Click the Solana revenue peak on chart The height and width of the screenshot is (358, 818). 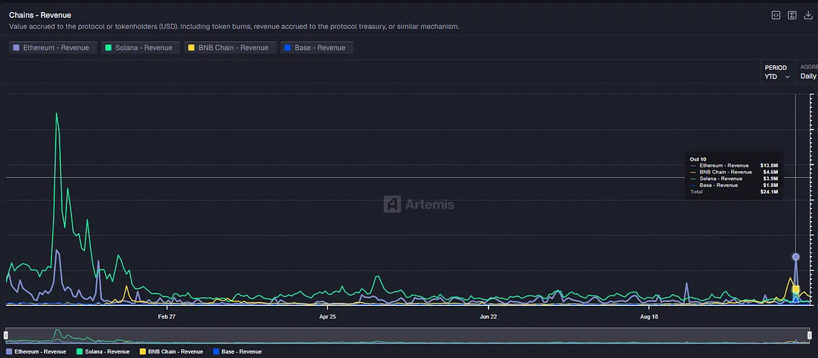57,114
